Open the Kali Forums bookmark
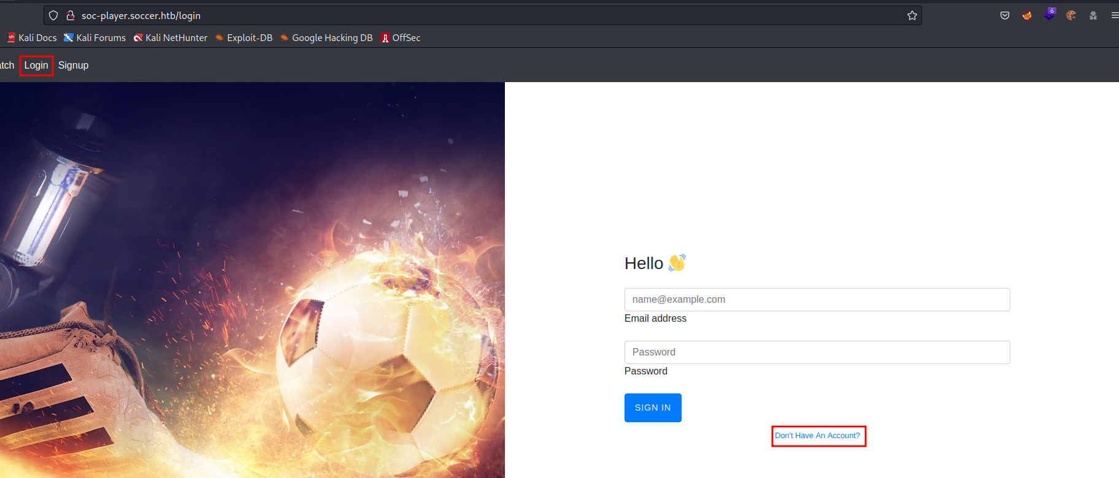The height and width of the screenshot is (478, 1119). pyautogui.click(x=94, y=38)
